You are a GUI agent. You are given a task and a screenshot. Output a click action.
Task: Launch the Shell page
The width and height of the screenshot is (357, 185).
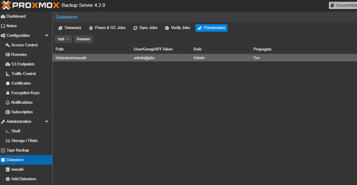click(26, 131)
